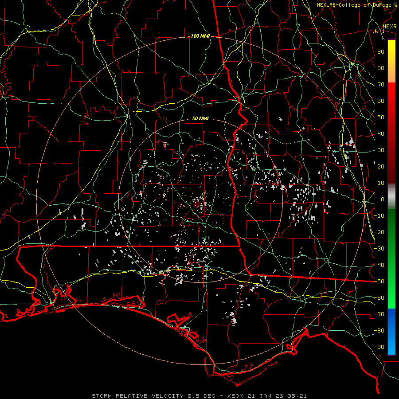
Task: Click the -20 scale label
Action: tap(379, 232)
